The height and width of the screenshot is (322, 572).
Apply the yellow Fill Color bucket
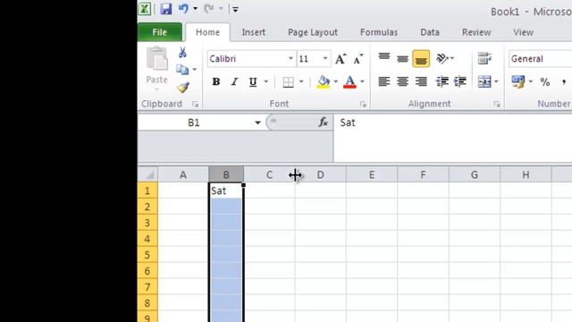[x=324, y=81]
